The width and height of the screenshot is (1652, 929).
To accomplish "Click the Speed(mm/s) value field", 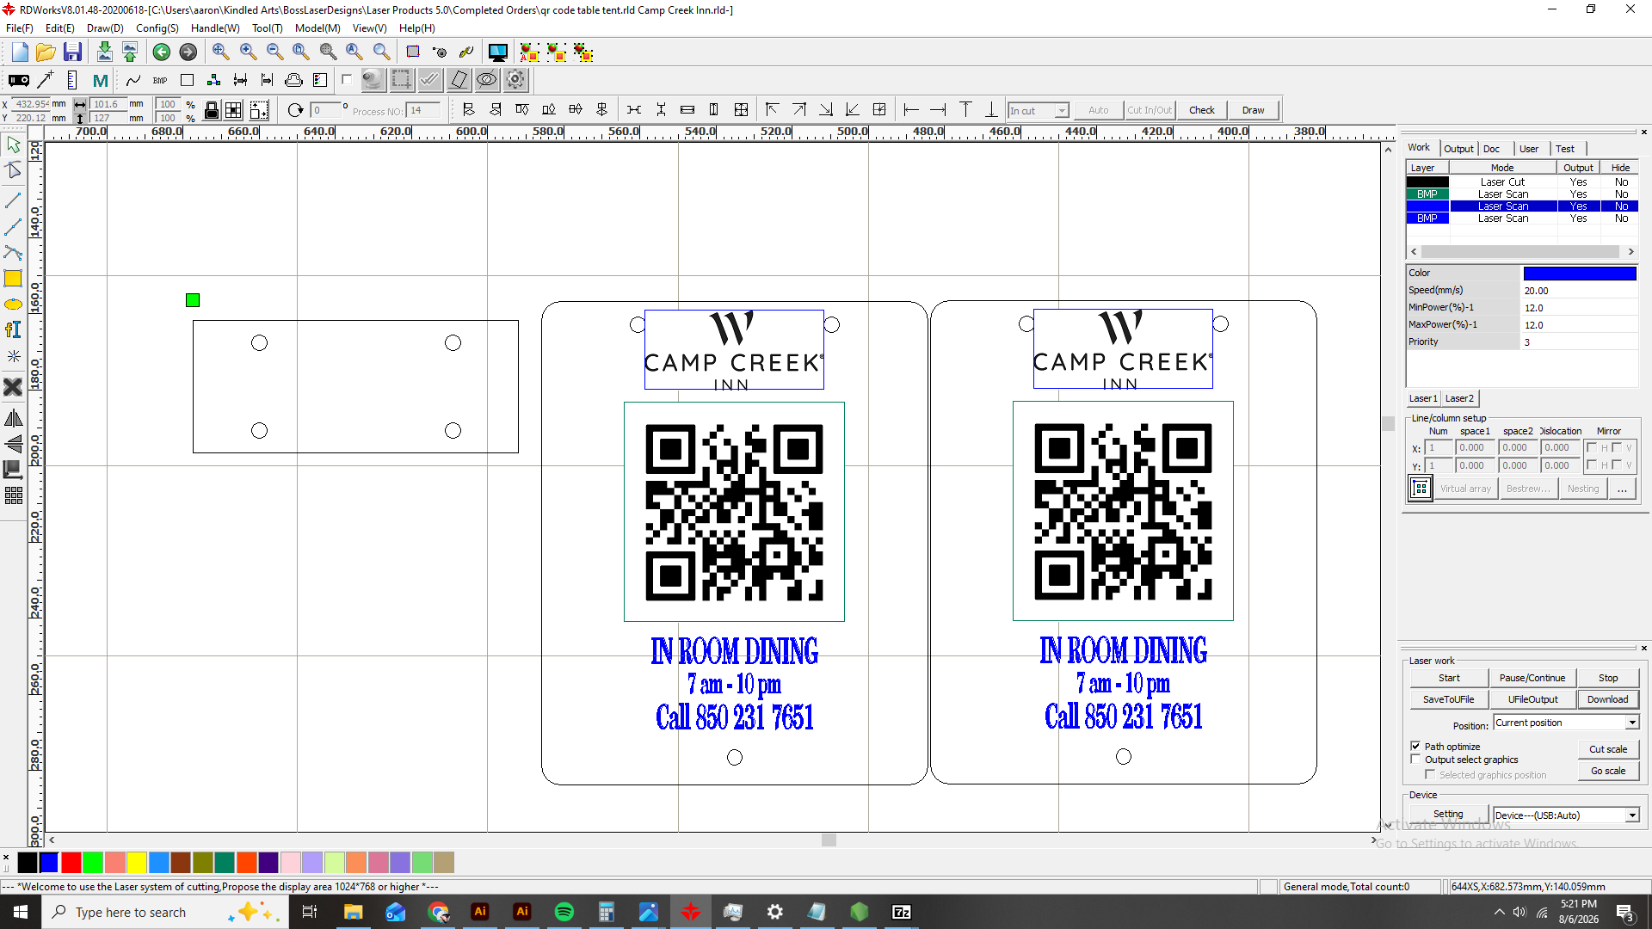I will point(1580,291).
